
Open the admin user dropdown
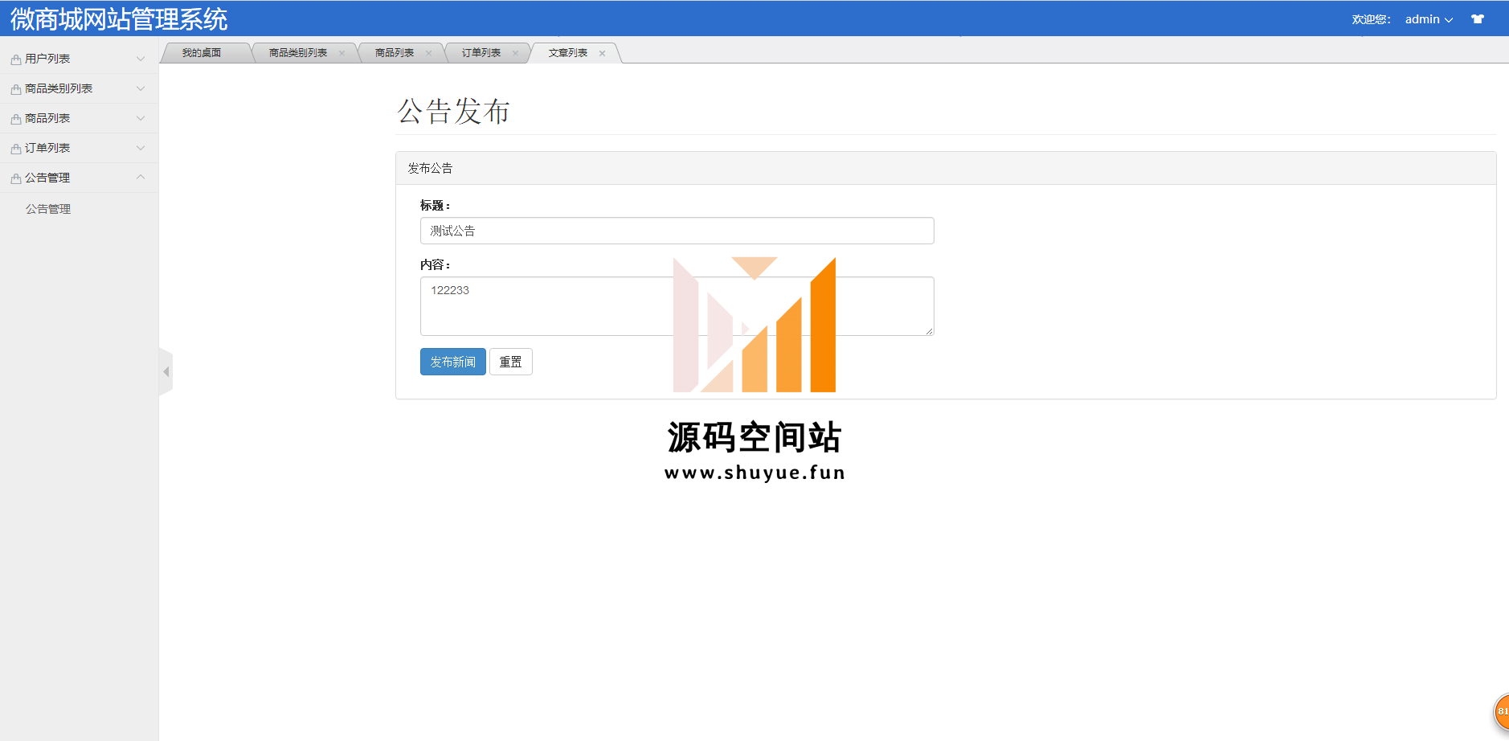tap(1429, 19)
